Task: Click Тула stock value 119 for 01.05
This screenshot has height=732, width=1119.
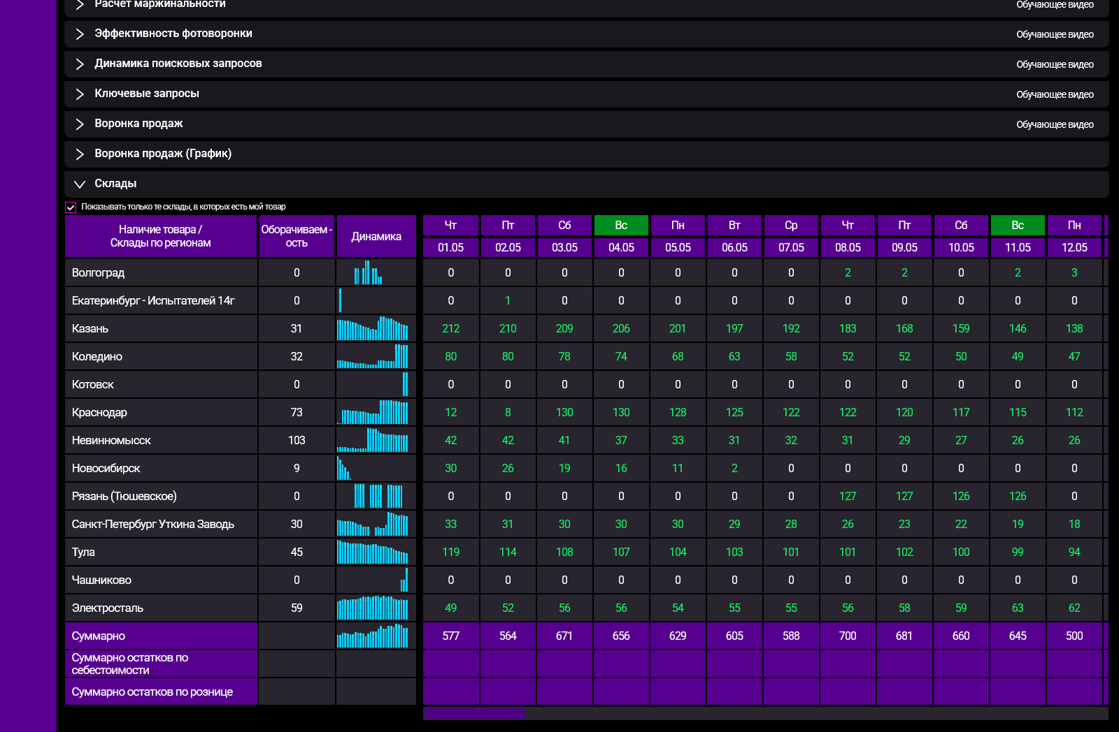Action: (x=451, y=552)
